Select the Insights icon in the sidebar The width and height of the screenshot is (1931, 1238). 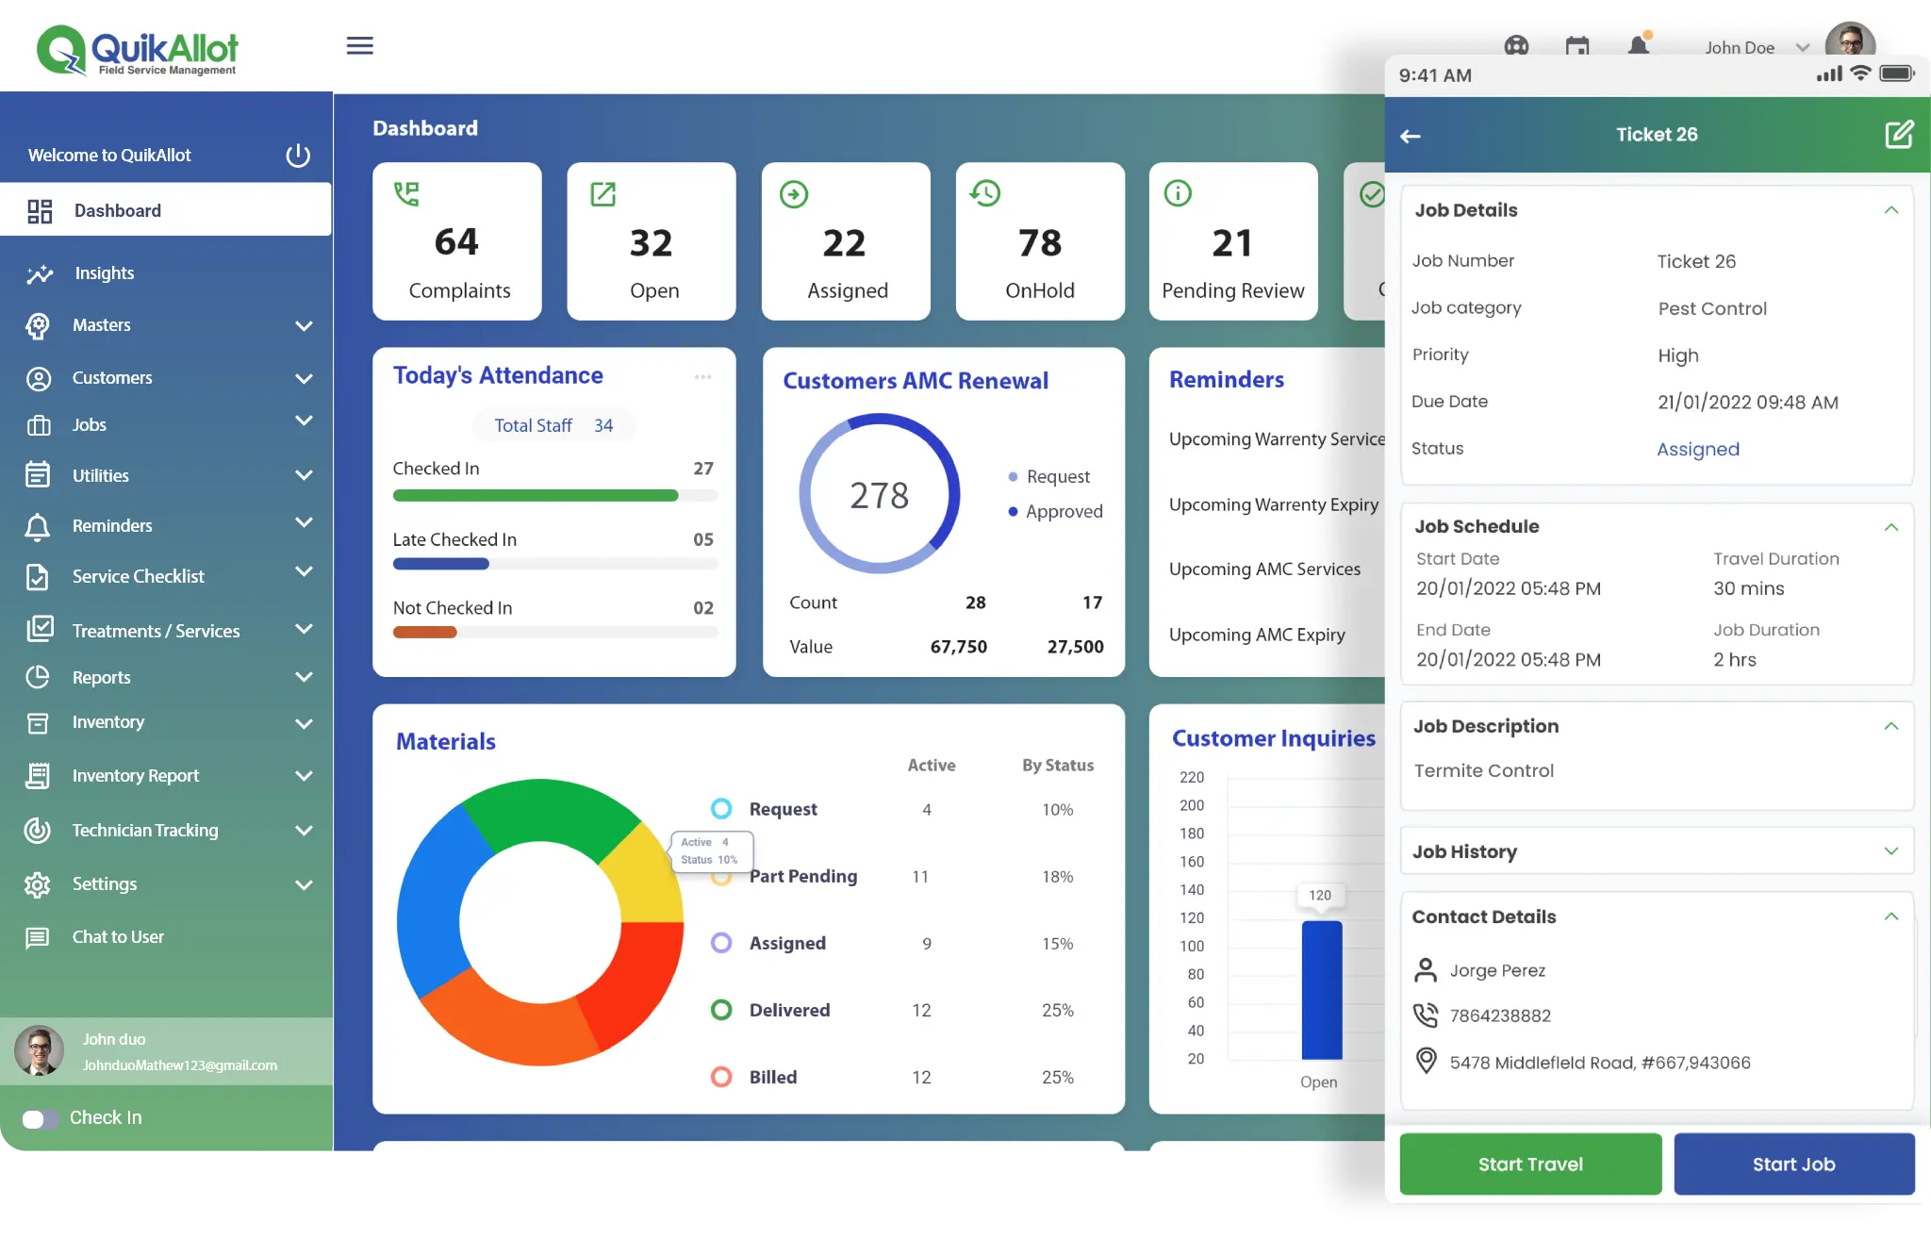pos(39,273)
